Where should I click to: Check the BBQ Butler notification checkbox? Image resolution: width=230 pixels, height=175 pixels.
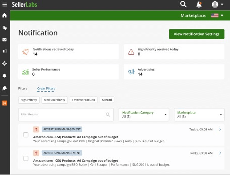click(x=26, y=159)
